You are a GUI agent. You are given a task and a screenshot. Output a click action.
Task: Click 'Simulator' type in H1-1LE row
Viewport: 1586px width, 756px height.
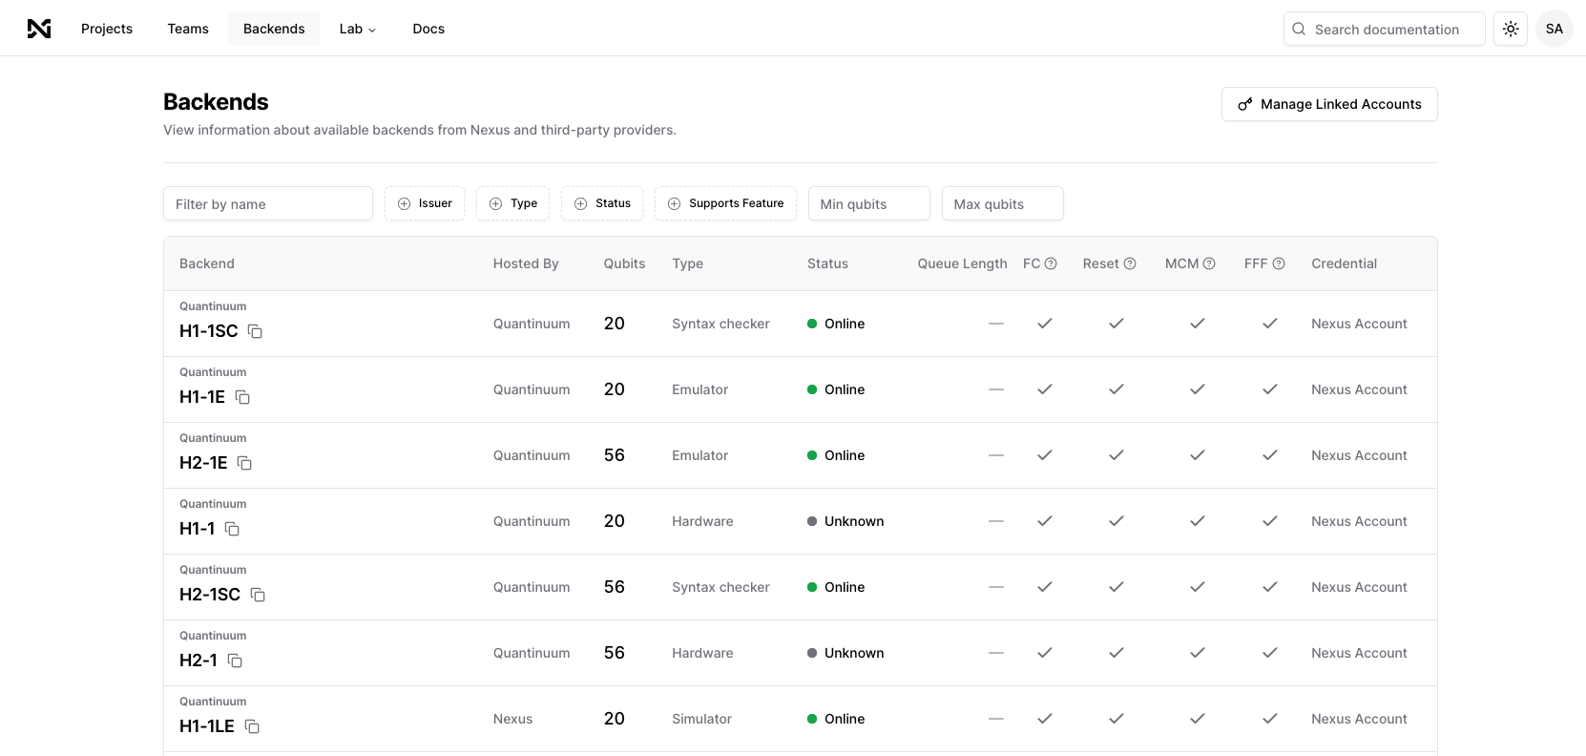click(701, 719)
